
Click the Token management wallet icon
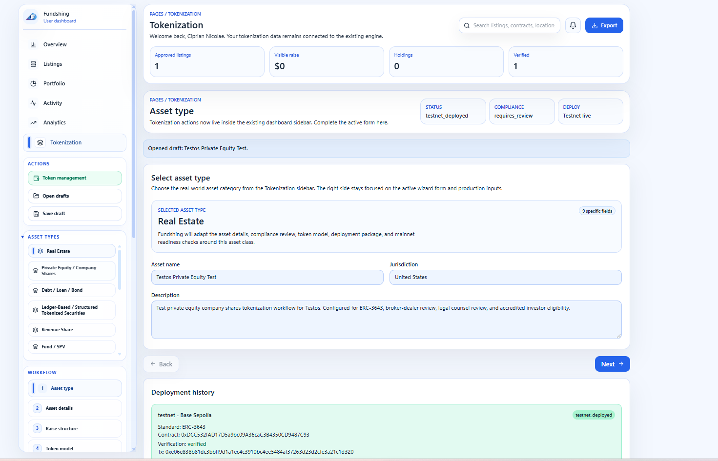click(x=36, y=178)
